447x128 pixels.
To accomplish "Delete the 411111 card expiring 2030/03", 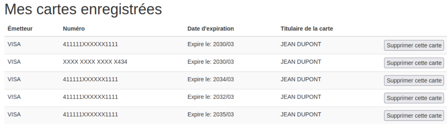I will (414, 45).
